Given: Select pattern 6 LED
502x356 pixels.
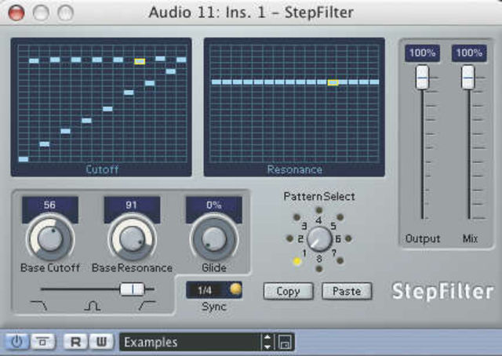Looking at the screenshot, I should click(348, 238).
